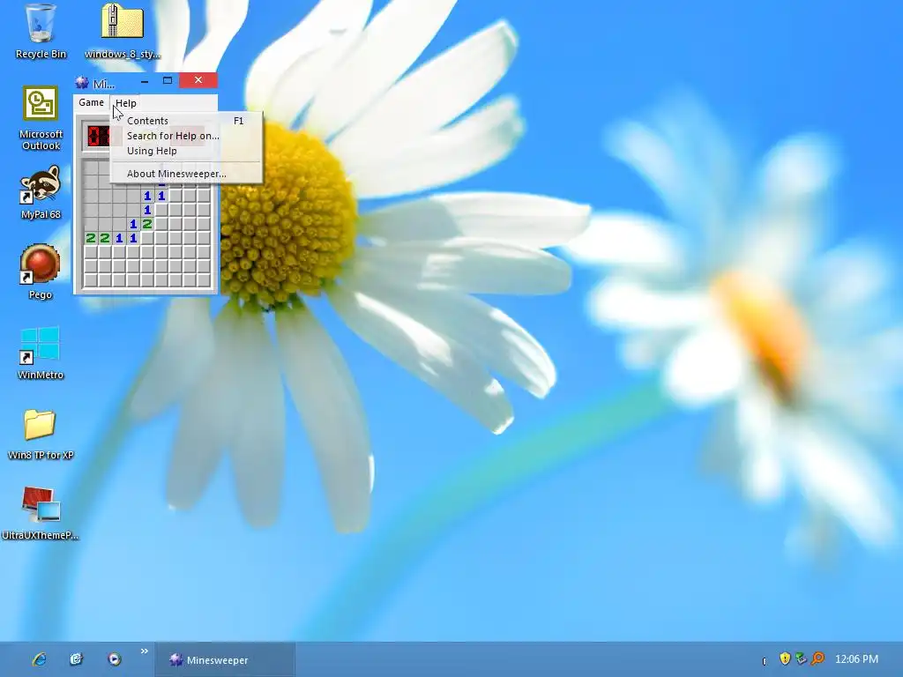Click the orange magnifier tray icon

point(817,658)
